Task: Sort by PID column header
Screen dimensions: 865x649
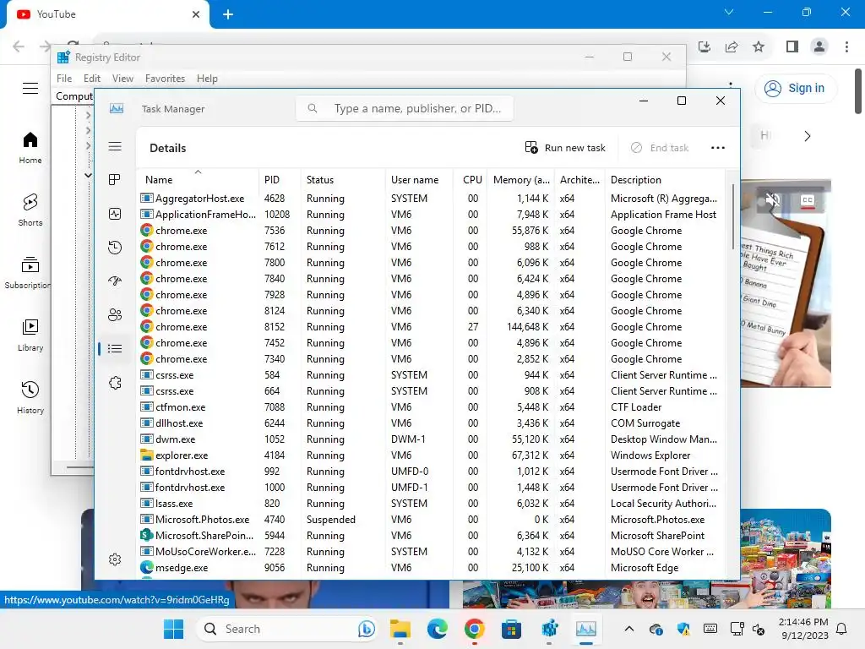Action: (280, 180)
